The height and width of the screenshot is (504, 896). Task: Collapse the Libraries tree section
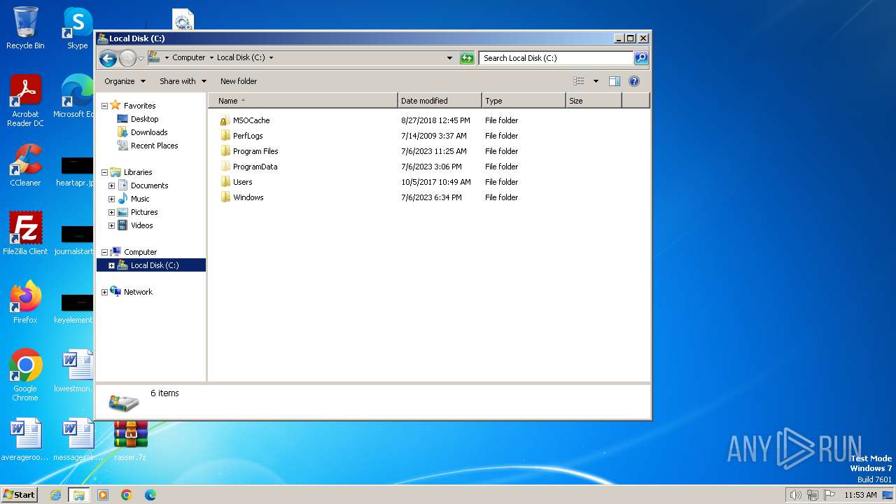click(x=104, y=172)
